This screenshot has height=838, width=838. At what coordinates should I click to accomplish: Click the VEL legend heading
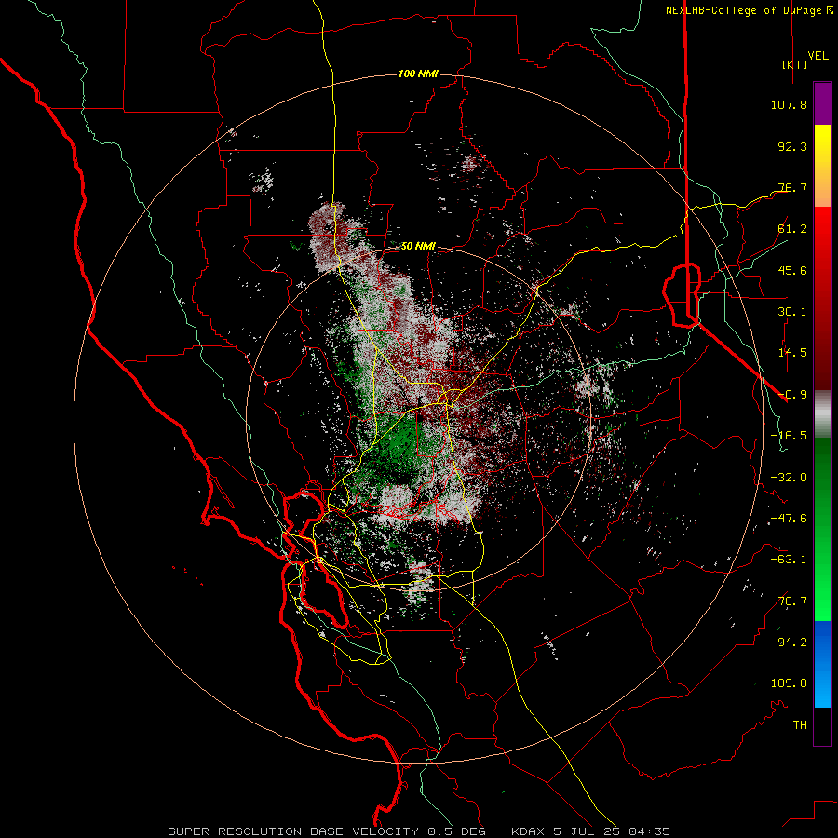tap(818, 56)
